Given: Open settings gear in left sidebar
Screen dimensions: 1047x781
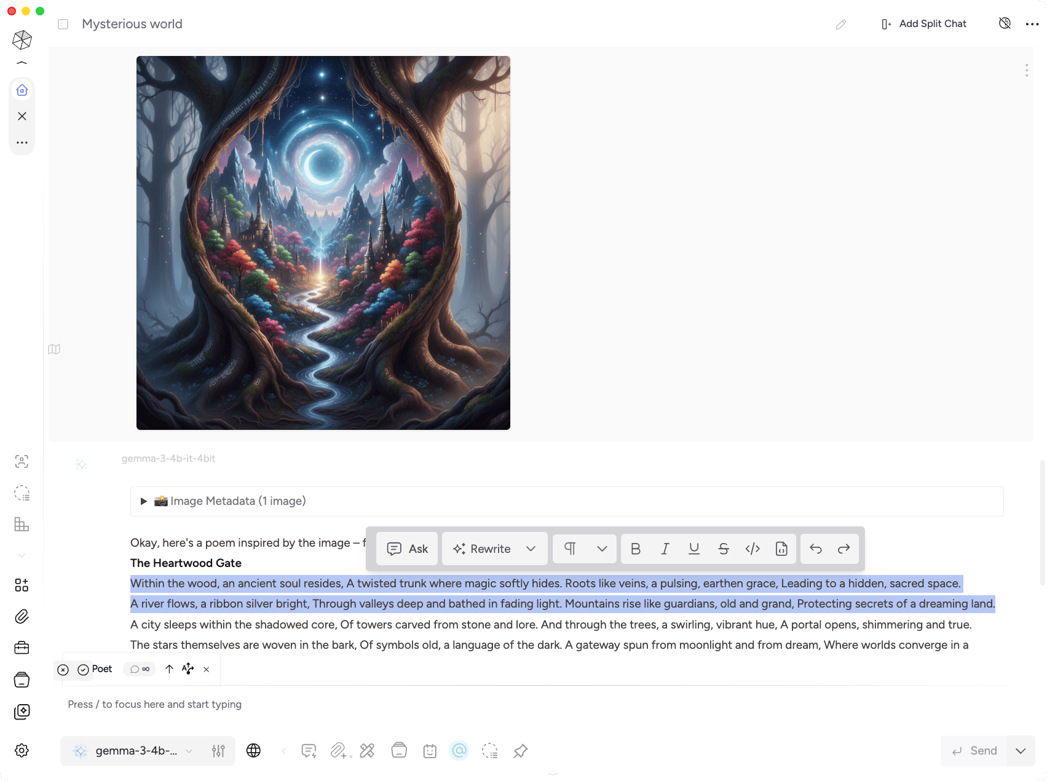Looking at the screenshot, I should [x=22, y=750].
